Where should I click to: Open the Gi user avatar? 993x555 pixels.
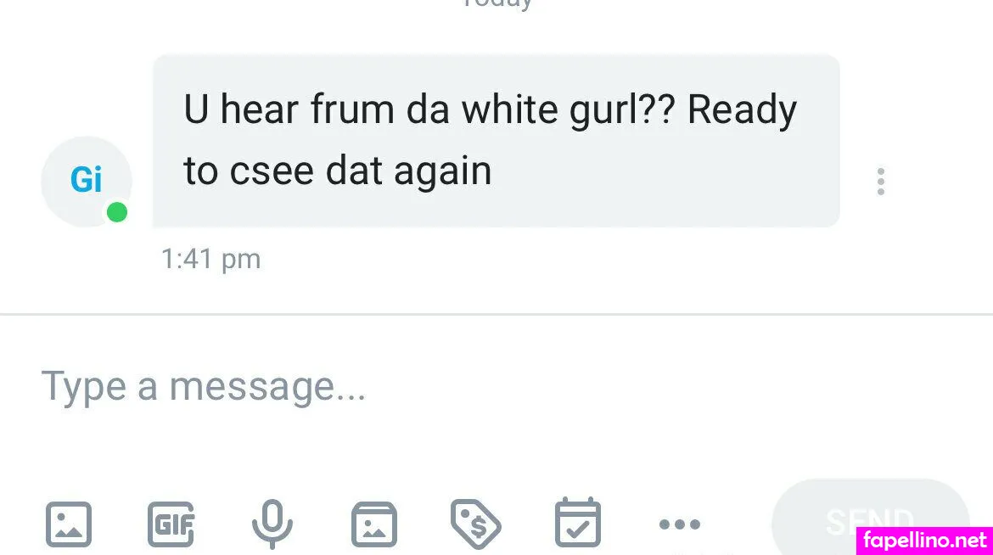coord(87,182)
